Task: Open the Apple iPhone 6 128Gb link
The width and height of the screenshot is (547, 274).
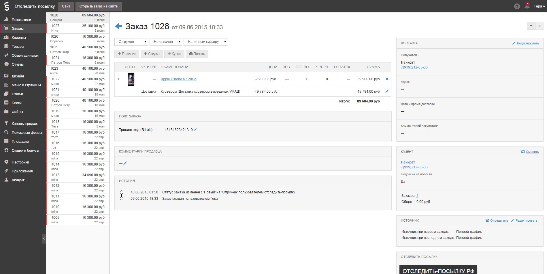Action: 179,79
